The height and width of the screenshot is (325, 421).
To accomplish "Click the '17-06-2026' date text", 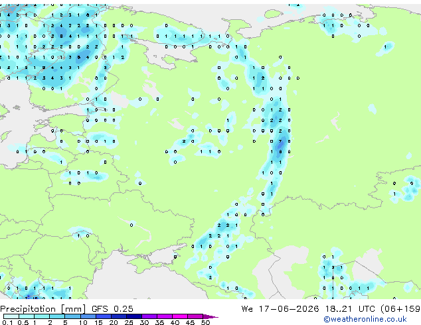I will [x=289, y=309].
